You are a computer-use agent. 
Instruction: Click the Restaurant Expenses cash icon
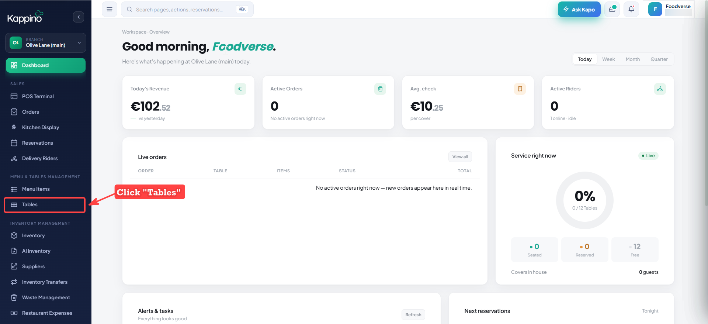pos(14,313)
